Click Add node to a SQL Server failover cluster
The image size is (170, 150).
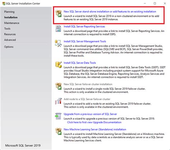[87, 99]
